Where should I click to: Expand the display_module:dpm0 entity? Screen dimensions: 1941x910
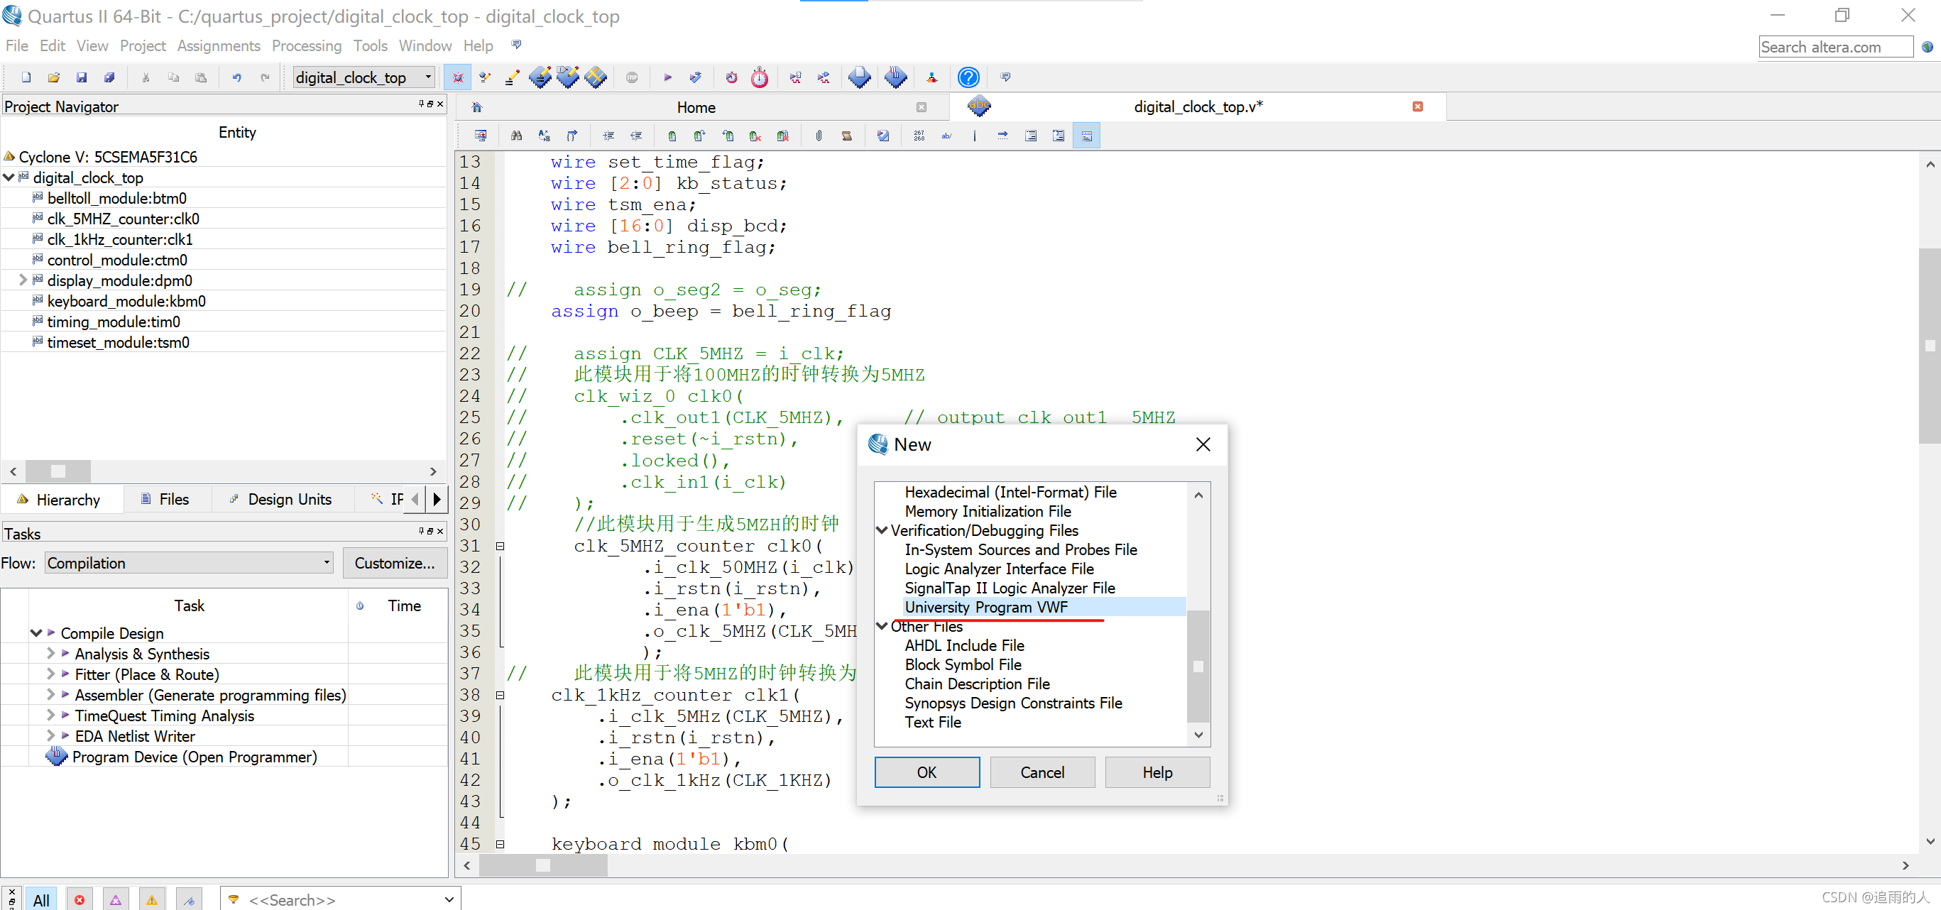(23, 280)
